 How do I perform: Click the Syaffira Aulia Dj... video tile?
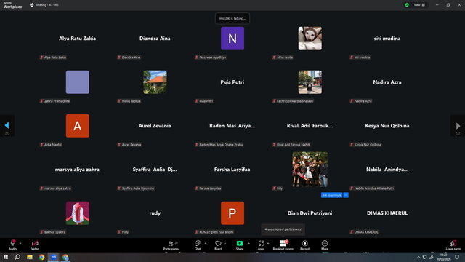pos(155,170)
